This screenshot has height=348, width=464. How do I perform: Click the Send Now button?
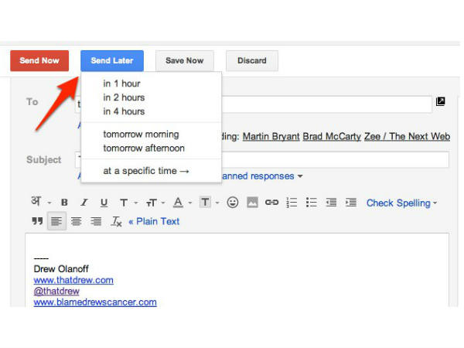[39, 61]
